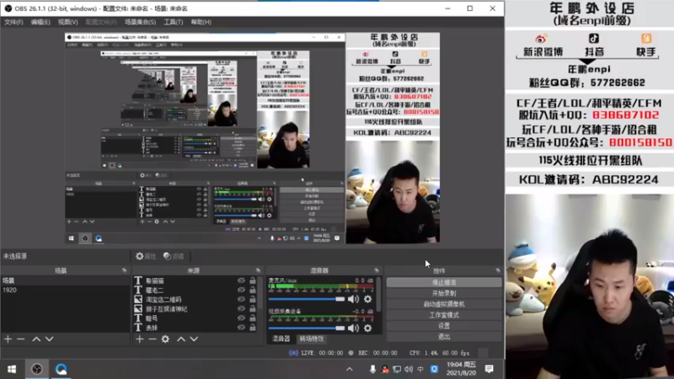Click the network icon in system tray
The height and width of the screenshot is (379, 674).
coord(397,369)
